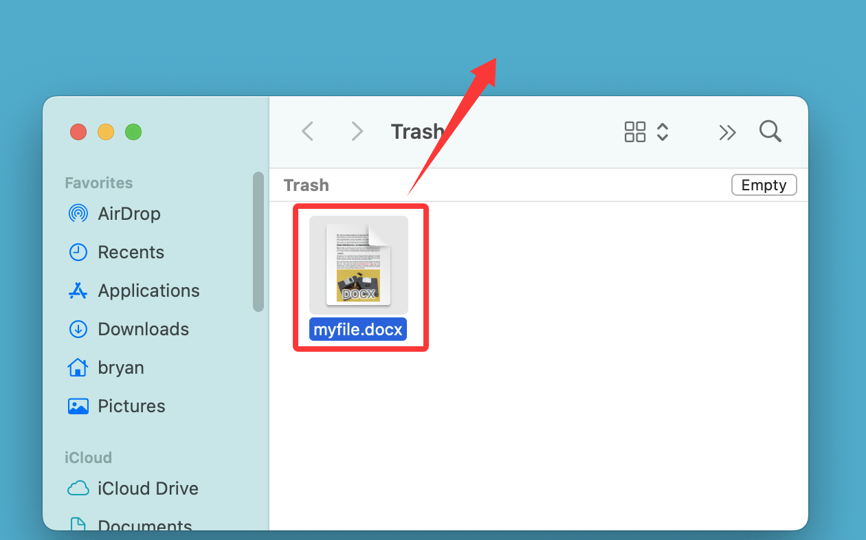Start a search with the magnifier icon
This screenshot has width=866, height=540.
tap(770, 131)
